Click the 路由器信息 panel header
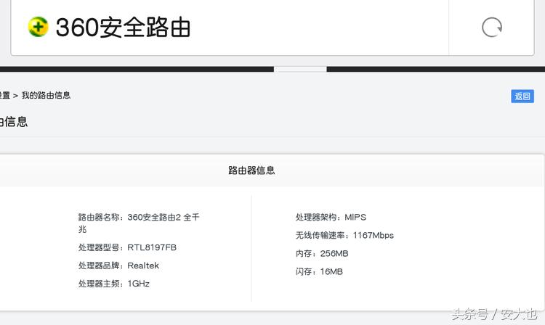 [251, 170]
